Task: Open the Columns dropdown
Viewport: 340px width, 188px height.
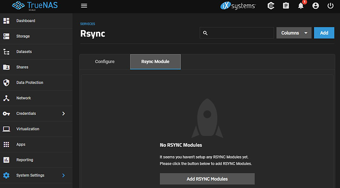Action: (294, 33)
